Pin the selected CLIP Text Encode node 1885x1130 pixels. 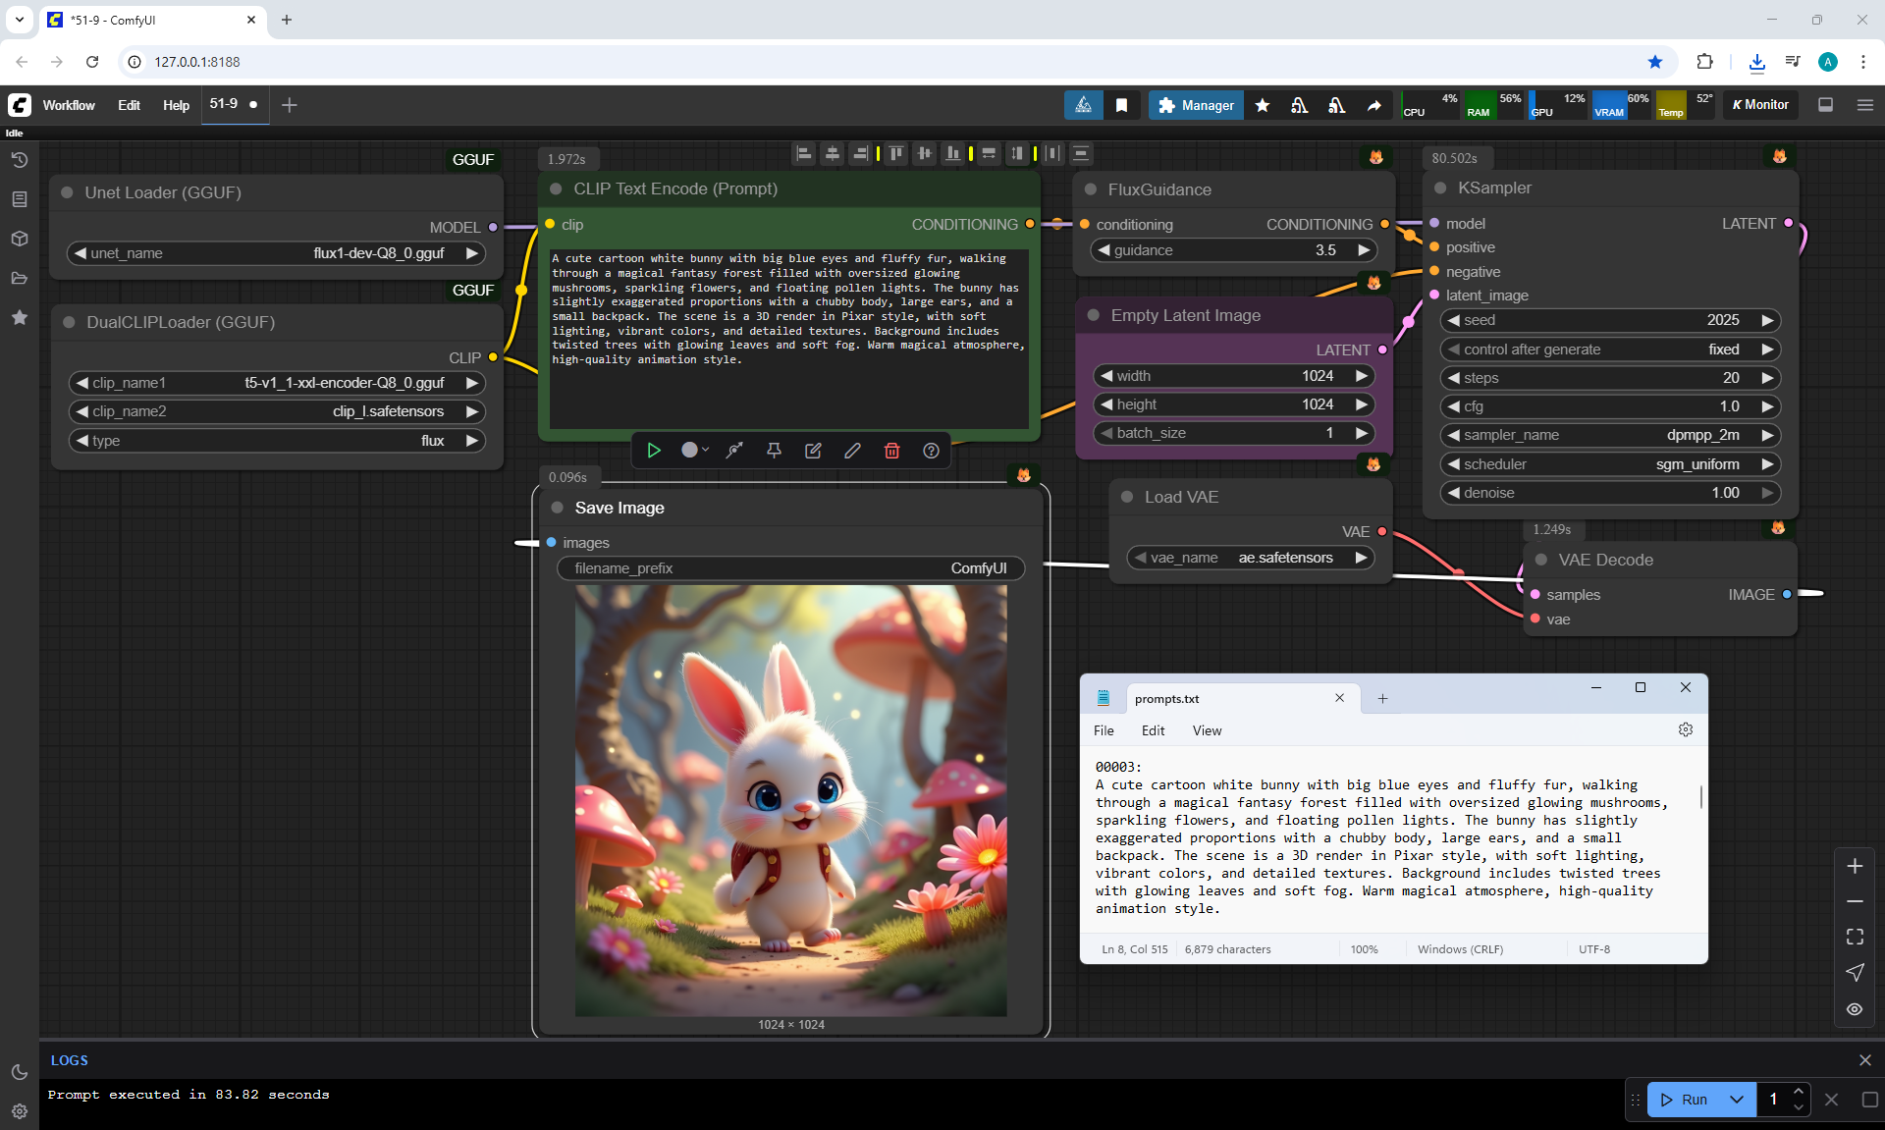pyautogui.click(x=774, y=451)
